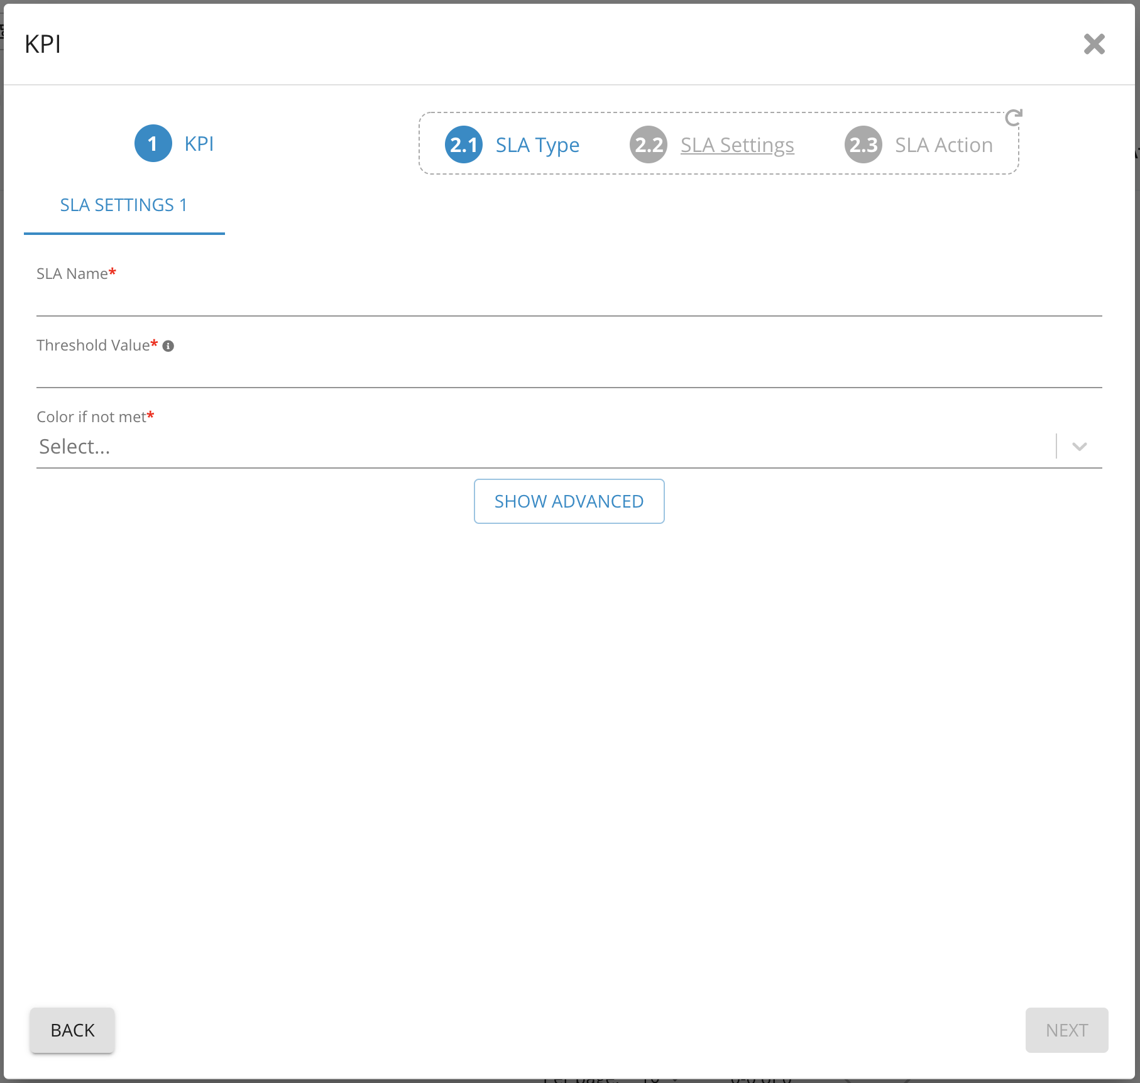The image size is (1140, 1083).
Task: Jump to the SLA Action step label
Action: tap(943, 145)
